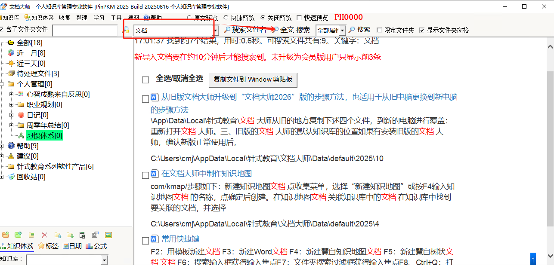Click the green new subfolder icon
554x266 pixels.
click(x=18, y=235)
